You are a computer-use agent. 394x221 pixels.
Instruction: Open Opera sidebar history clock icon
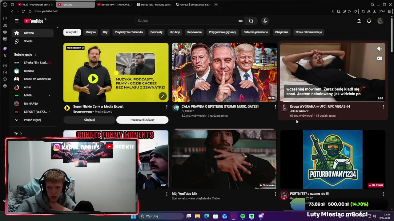tap(5, 72)
